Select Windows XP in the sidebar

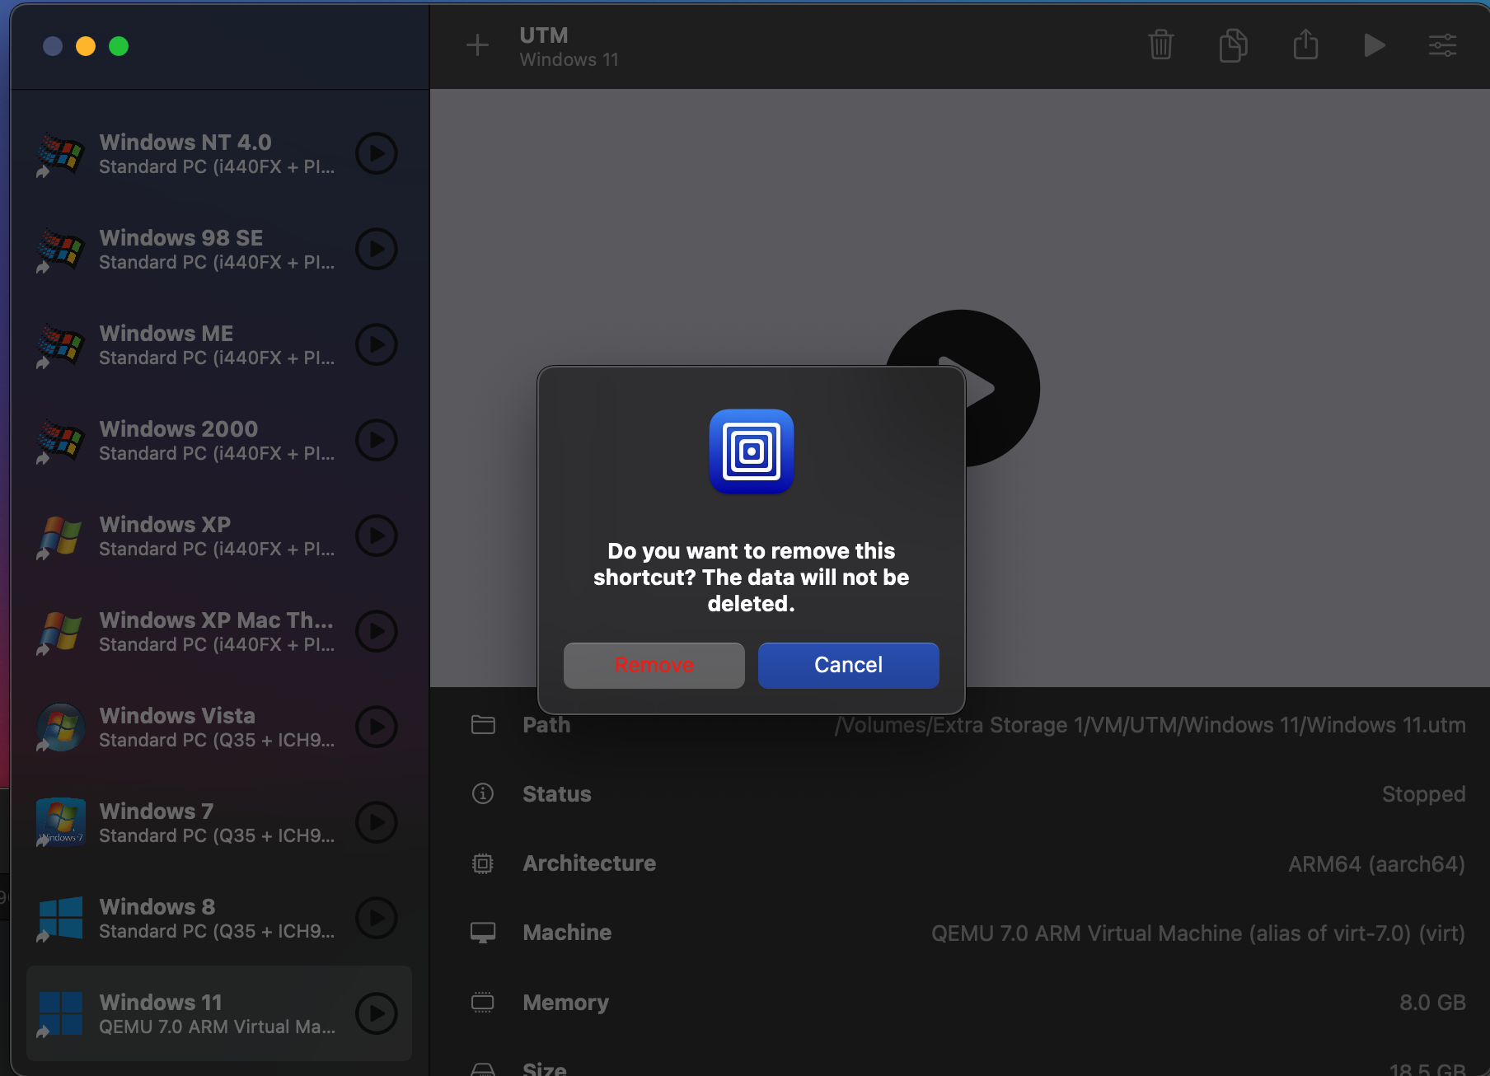click(x=219, y=536)
